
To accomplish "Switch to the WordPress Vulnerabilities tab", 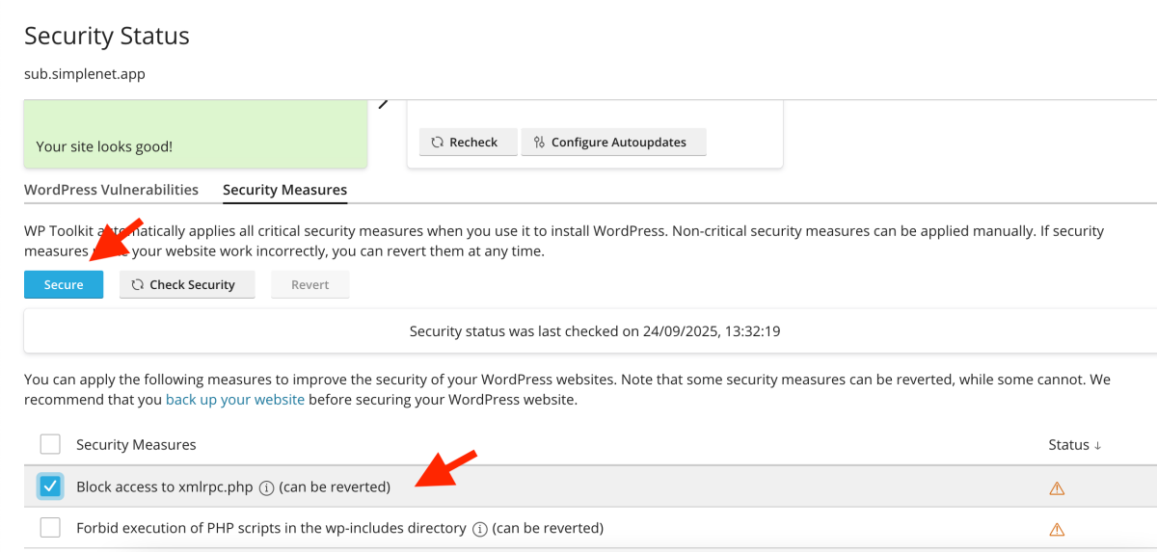I will coord(111,190).
